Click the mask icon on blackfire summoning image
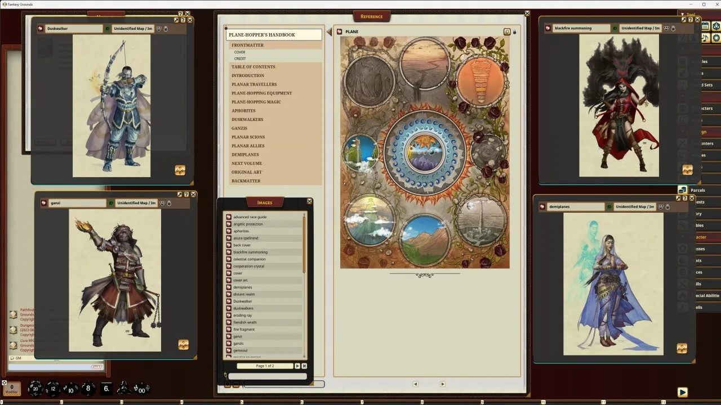The image size is (721, 405). coord(666,28)
